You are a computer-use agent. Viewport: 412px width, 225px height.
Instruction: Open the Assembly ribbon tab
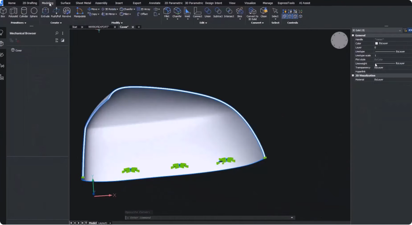click(101, 3)
